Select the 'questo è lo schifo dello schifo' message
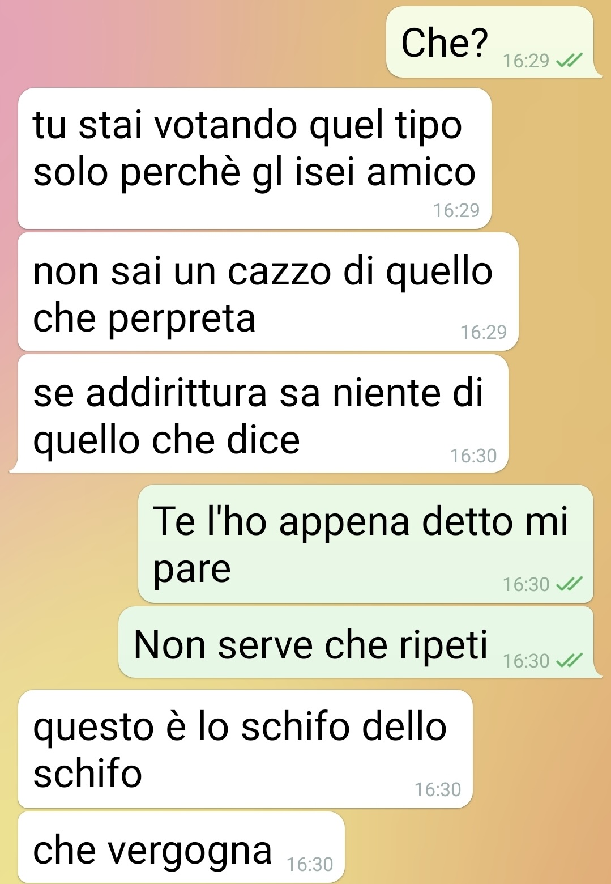Viewport: 611px width, 884px height. click(x=245, y=749)
